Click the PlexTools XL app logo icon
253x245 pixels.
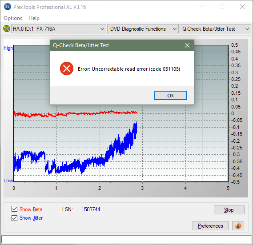8,7
